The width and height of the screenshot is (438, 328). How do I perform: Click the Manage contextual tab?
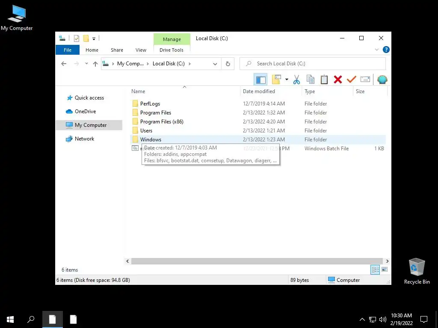[172, 39]
